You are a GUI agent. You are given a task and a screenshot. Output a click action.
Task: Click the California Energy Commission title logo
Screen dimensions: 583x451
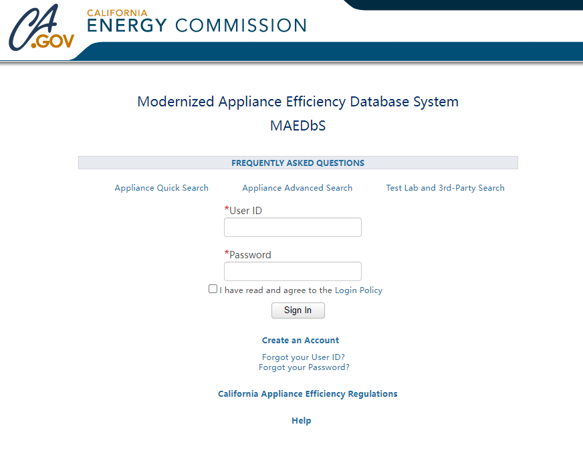click(x=197, y=22)
